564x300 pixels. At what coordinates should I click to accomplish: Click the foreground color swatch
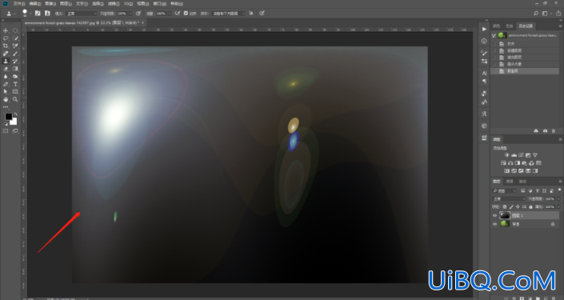tap(8, 117)
